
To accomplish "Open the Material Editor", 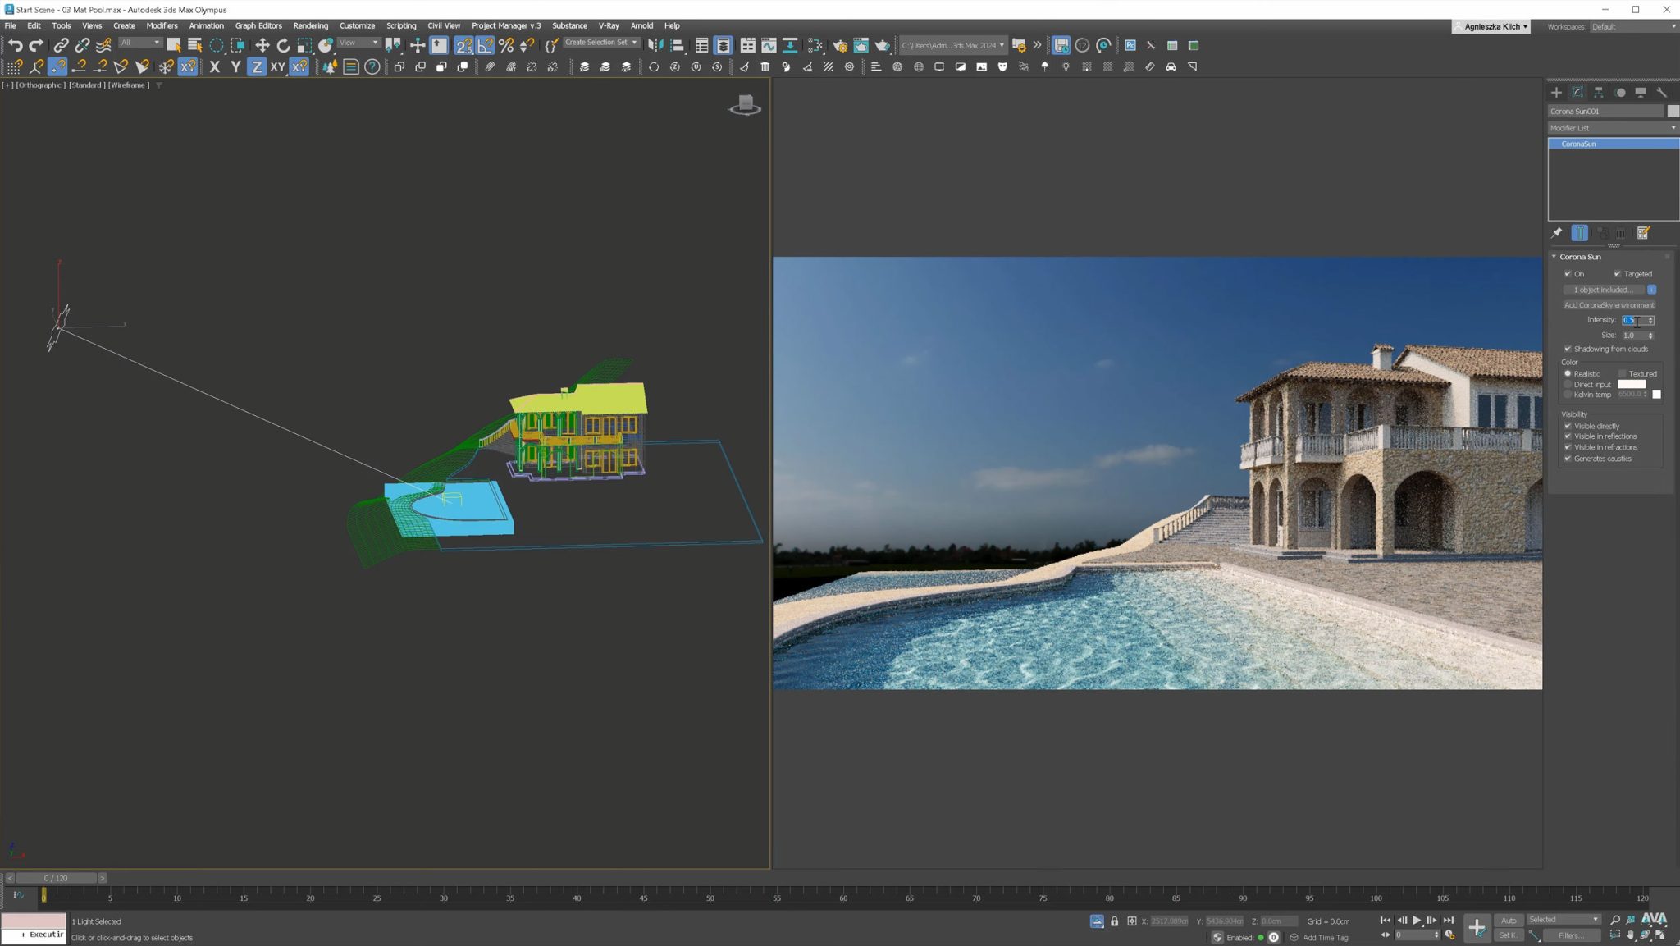I will pos(815,45).
